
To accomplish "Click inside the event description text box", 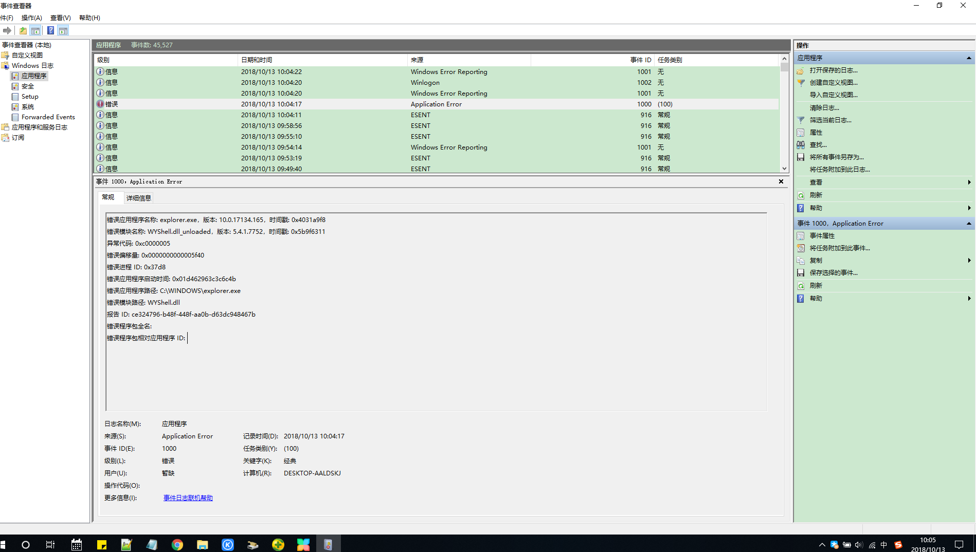I will pyautogui.click(x=436, y=312).
